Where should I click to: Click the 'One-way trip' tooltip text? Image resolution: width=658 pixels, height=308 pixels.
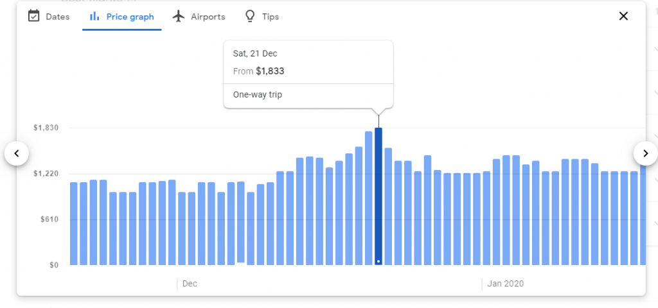coord(258,95)
